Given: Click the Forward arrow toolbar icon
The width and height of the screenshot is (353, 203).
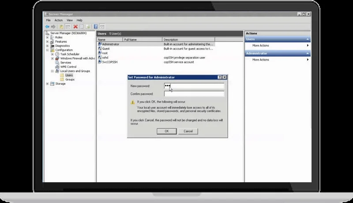Looking at the screenshot, I should [53, 26].
